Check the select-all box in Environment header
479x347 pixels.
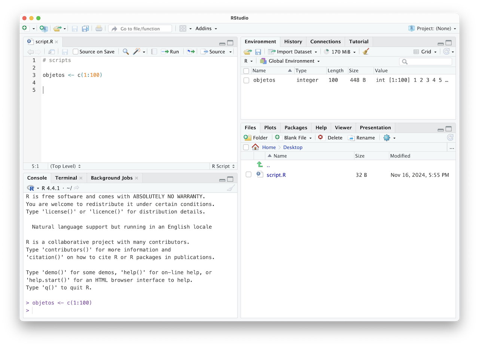click(246, 71)
